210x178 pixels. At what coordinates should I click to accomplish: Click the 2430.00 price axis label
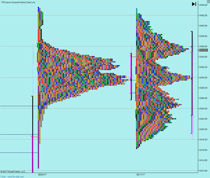(x=203, y=78)
